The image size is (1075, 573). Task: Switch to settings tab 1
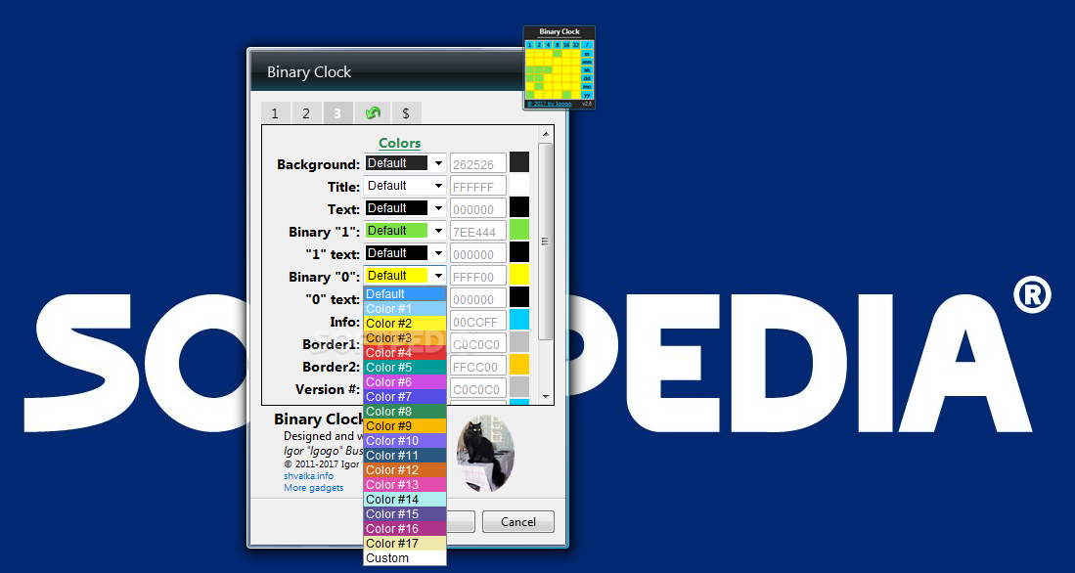(x=275, y=113)
